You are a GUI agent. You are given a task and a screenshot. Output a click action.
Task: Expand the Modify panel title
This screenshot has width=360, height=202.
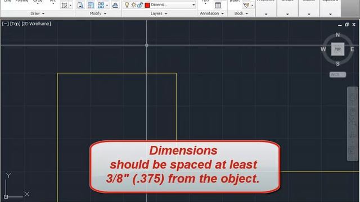point(98,13)
